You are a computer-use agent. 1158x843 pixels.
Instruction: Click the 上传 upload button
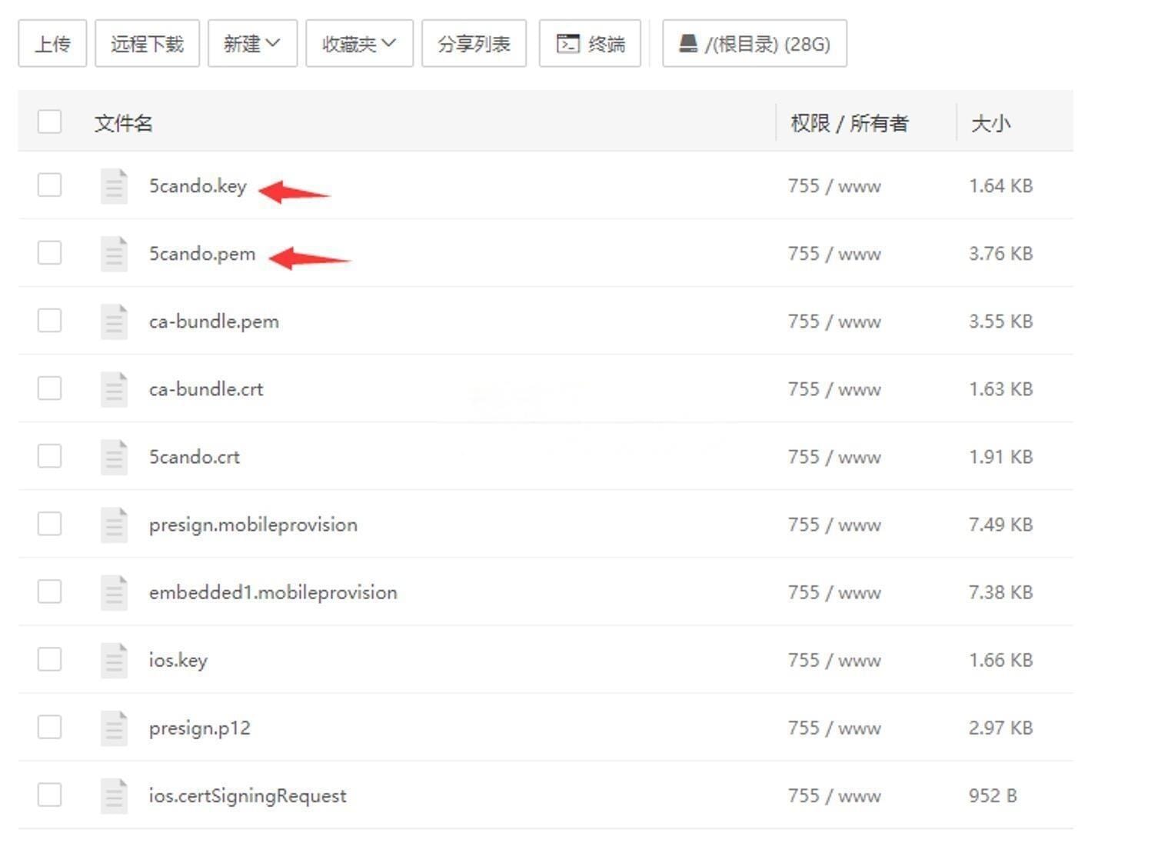pyautogui.click(x=52, y=44)
